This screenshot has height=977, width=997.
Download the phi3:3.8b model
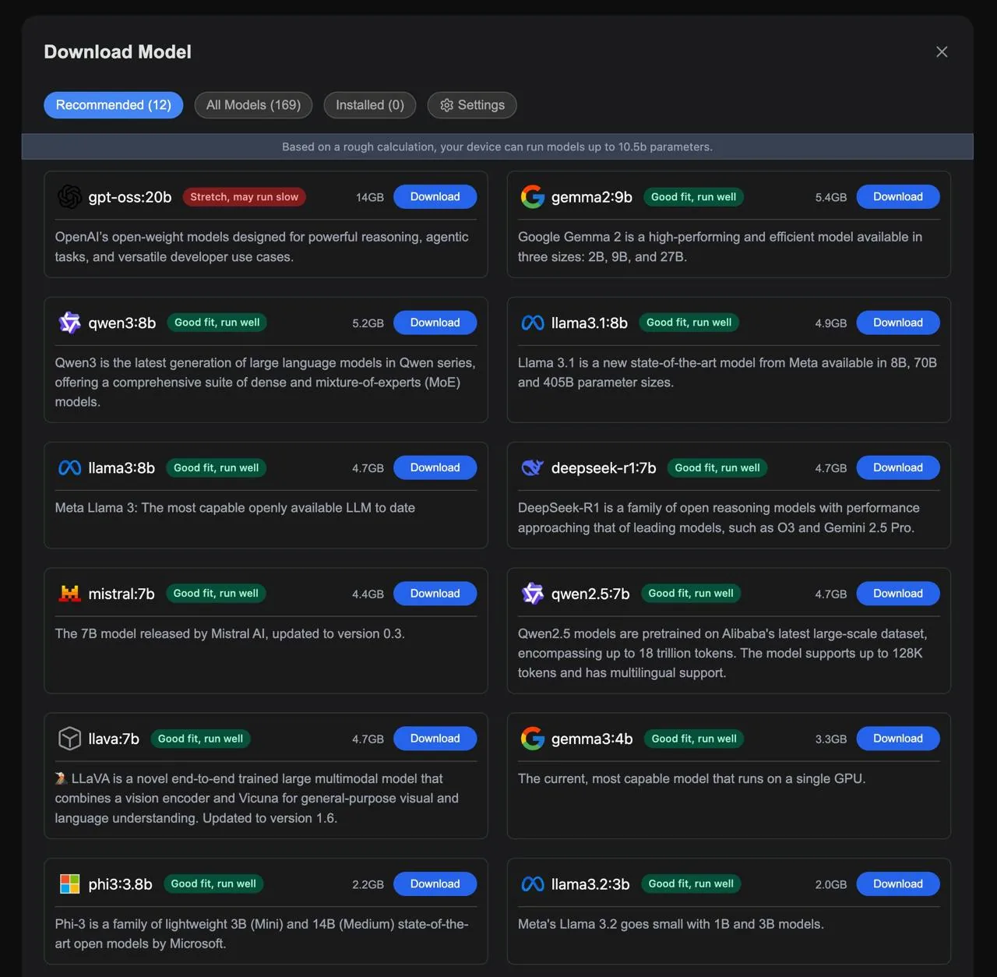pos(435,884)
